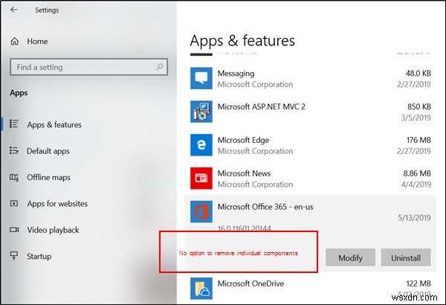Image resolution: width=446 pixels, height=305 pixels.
Task: Click the Messaging app icon
Action: [201, 79]
